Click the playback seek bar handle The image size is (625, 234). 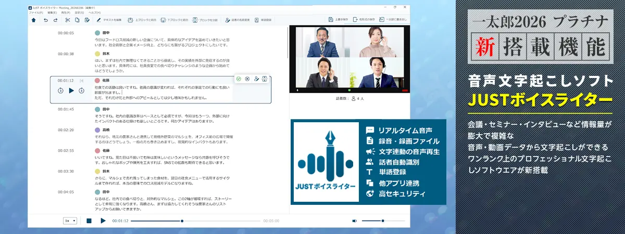182,220
